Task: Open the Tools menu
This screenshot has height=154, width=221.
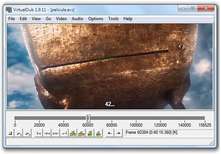Action: [113, 18]
